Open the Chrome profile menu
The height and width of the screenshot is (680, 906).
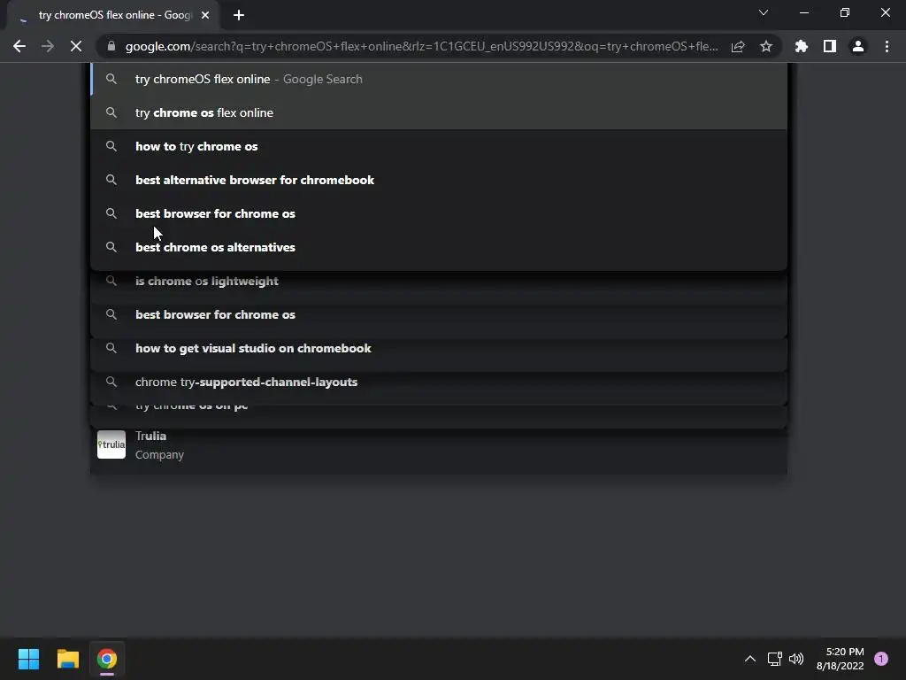click(x=858, y=46)
